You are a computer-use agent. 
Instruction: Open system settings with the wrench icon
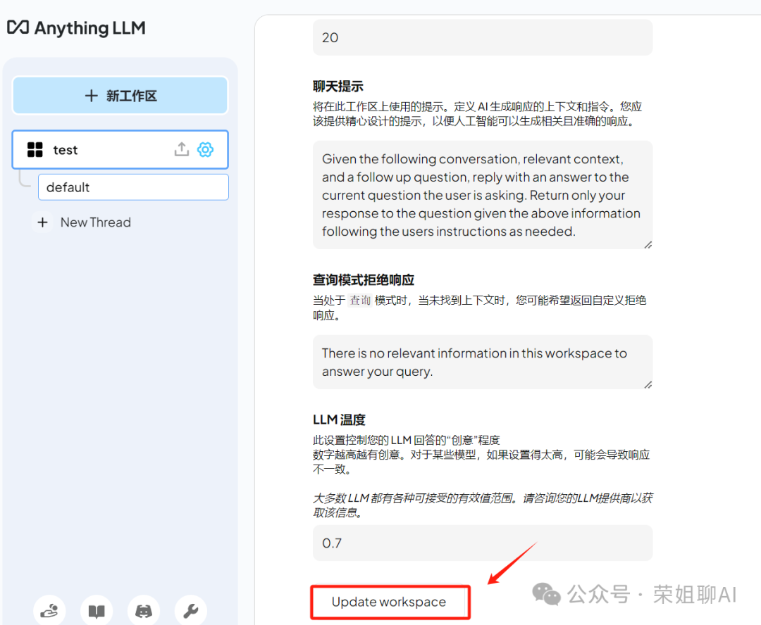[x=190, y=611]
